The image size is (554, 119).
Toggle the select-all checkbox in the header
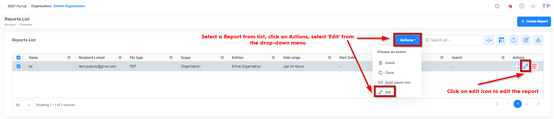tap(18, 58)
